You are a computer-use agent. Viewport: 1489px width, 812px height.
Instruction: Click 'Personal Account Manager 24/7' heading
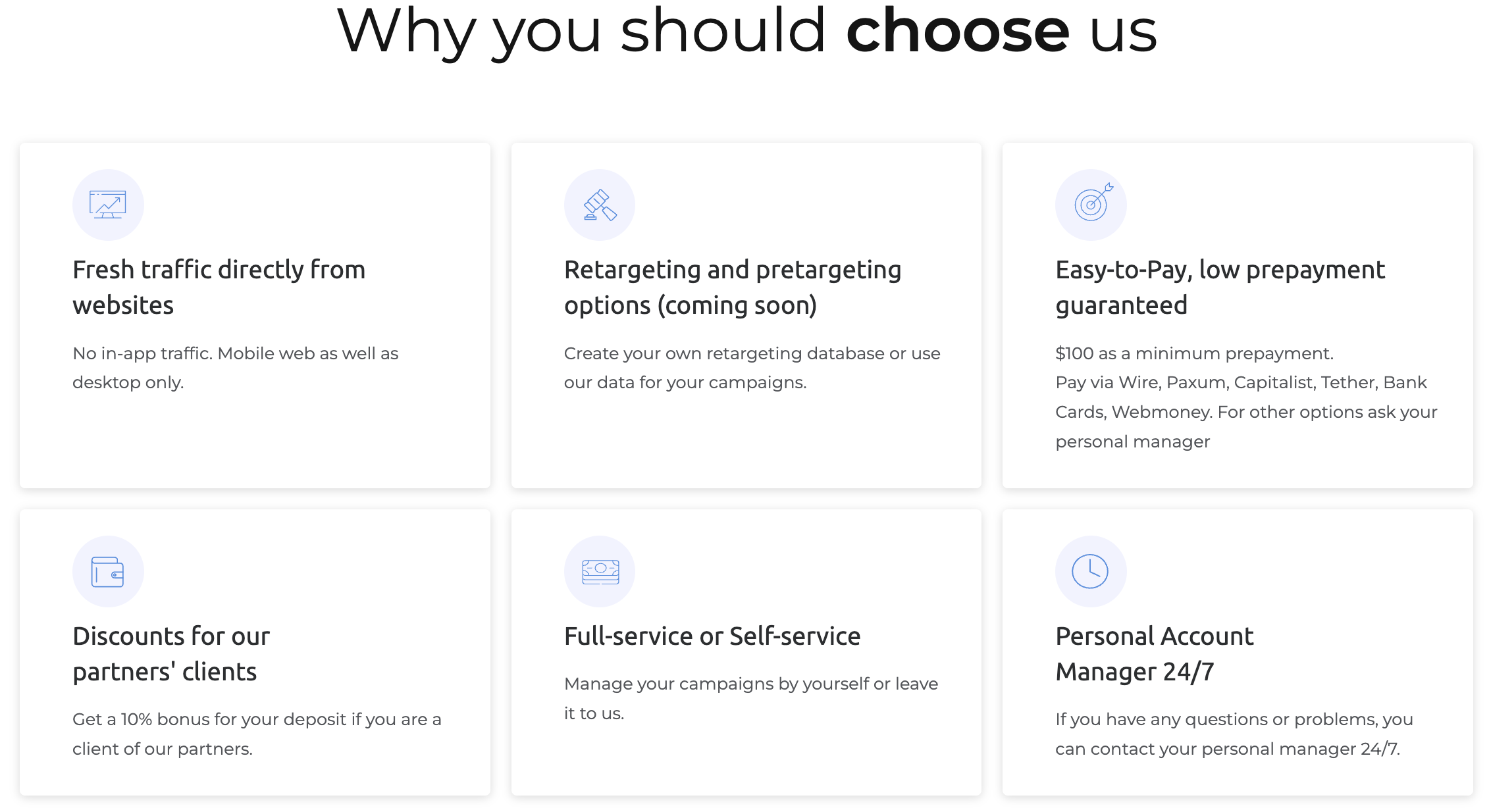(x=1154, y=654)
